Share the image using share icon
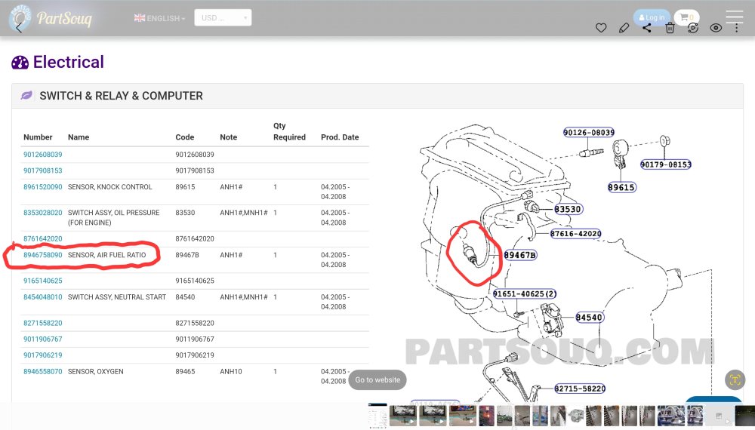 tap(647, 28)
